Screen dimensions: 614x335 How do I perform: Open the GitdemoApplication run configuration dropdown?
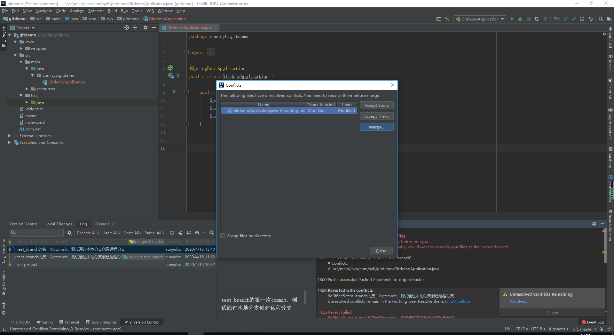[480, 19]
